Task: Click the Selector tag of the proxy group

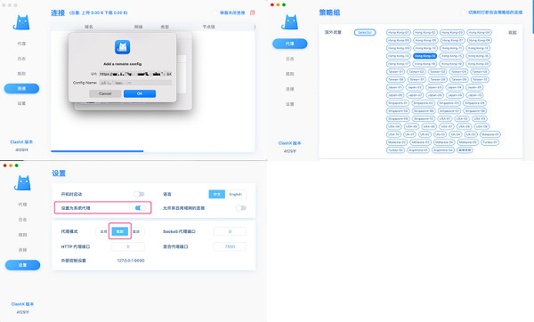Action: coord(365,32)
